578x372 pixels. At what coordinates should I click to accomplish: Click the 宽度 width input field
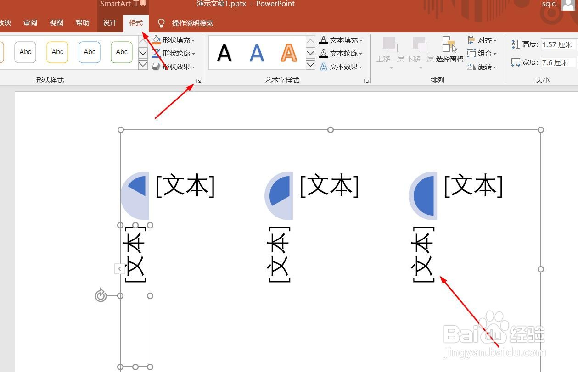pos(559,62)
